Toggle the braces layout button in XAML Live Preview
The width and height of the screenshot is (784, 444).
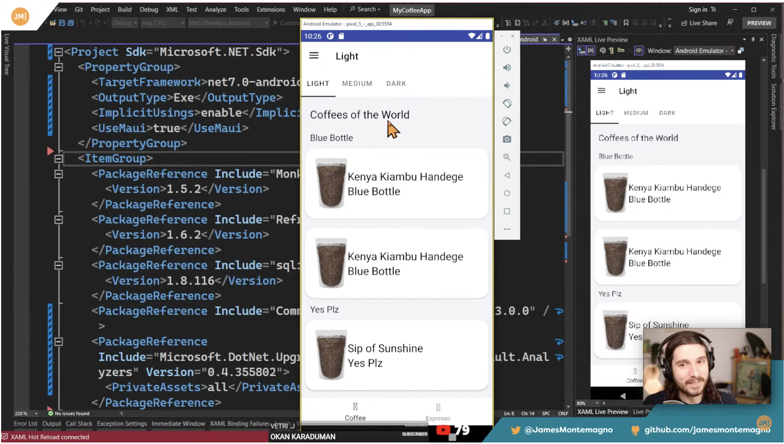coord(591,50)
